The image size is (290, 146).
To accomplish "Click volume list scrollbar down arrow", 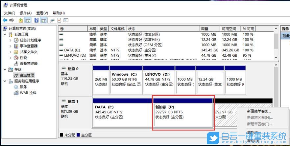I will [x=276, y=57].
